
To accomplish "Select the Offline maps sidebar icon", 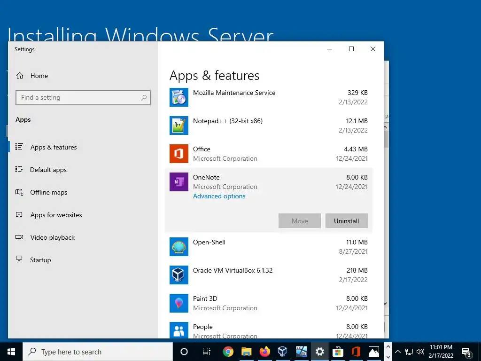I will pyautogui.click(x=19, y=192).
